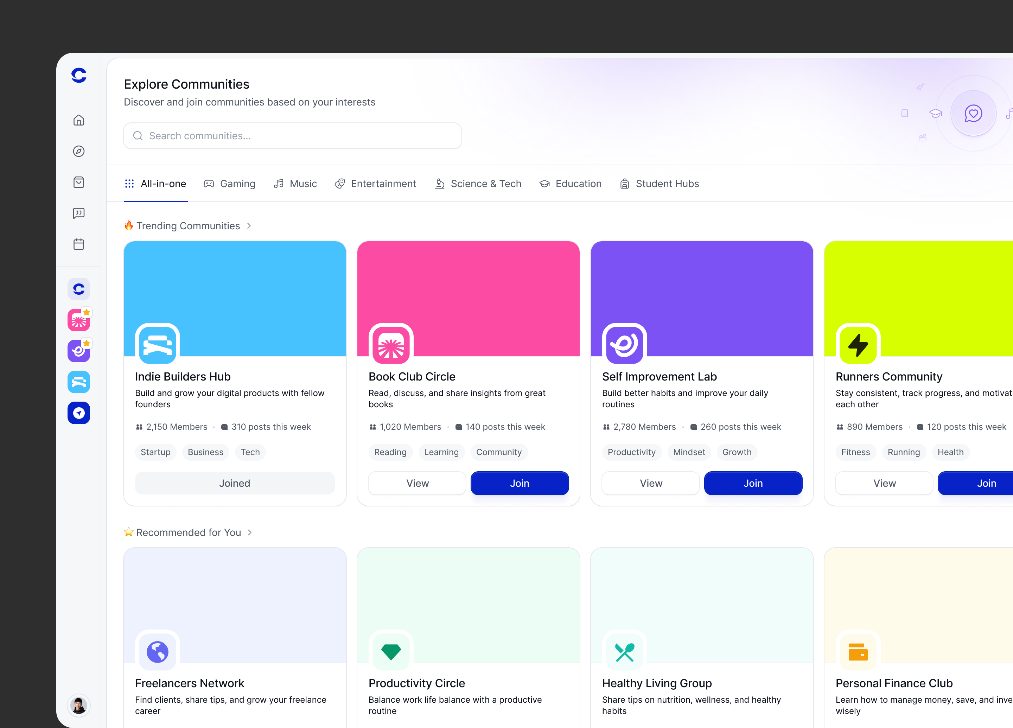
Task: Select the compass Explore icon
Action: (78, 152)
